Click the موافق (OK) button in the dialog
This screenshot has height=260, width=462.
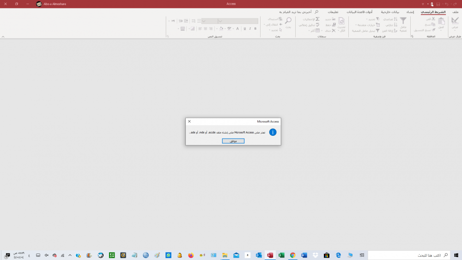233,141
